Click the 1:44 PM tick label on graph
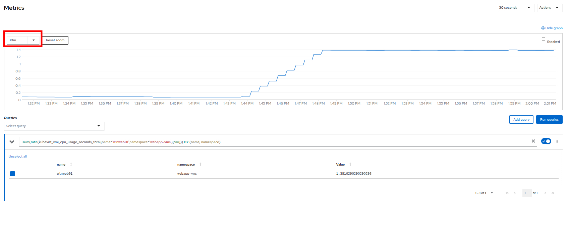The image size is (567, 241). coord(247,104)
